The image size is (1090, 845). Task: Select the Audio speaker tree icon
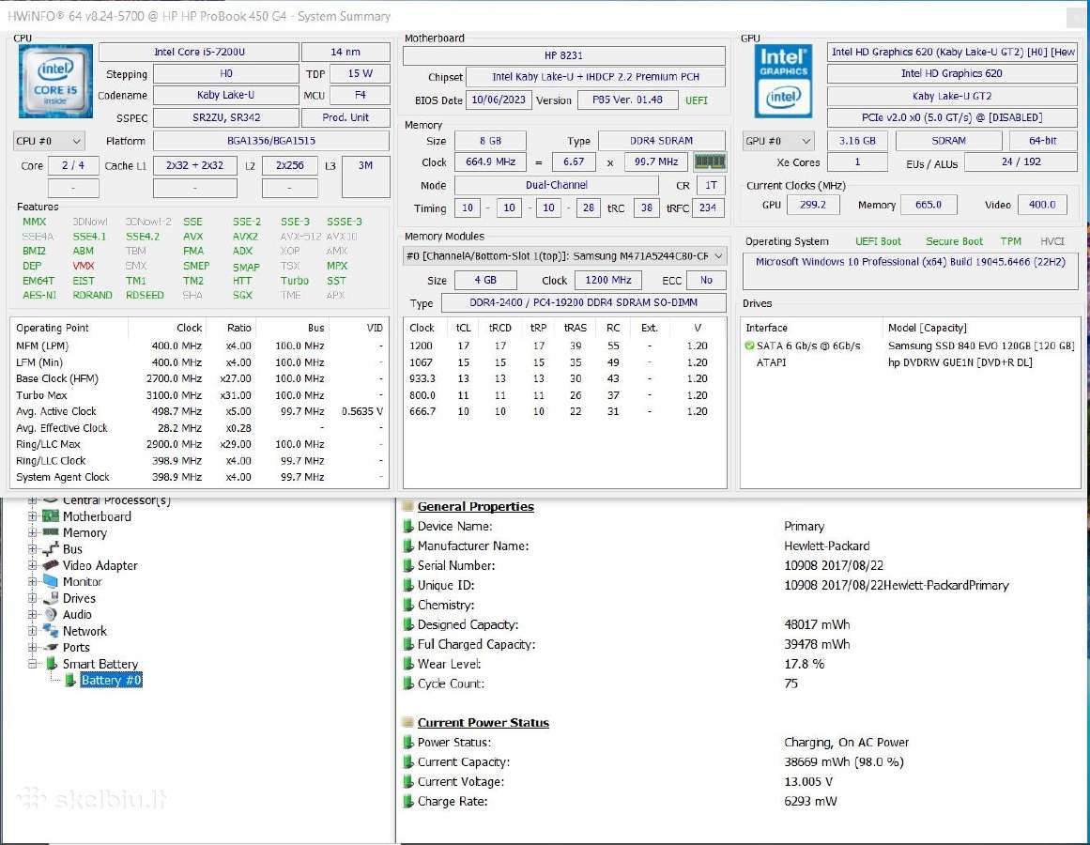click(50, 614)
